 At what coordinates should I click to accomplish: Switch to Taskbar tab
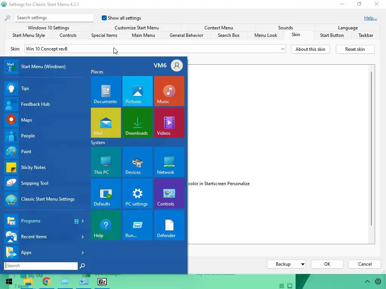point(366,35)
